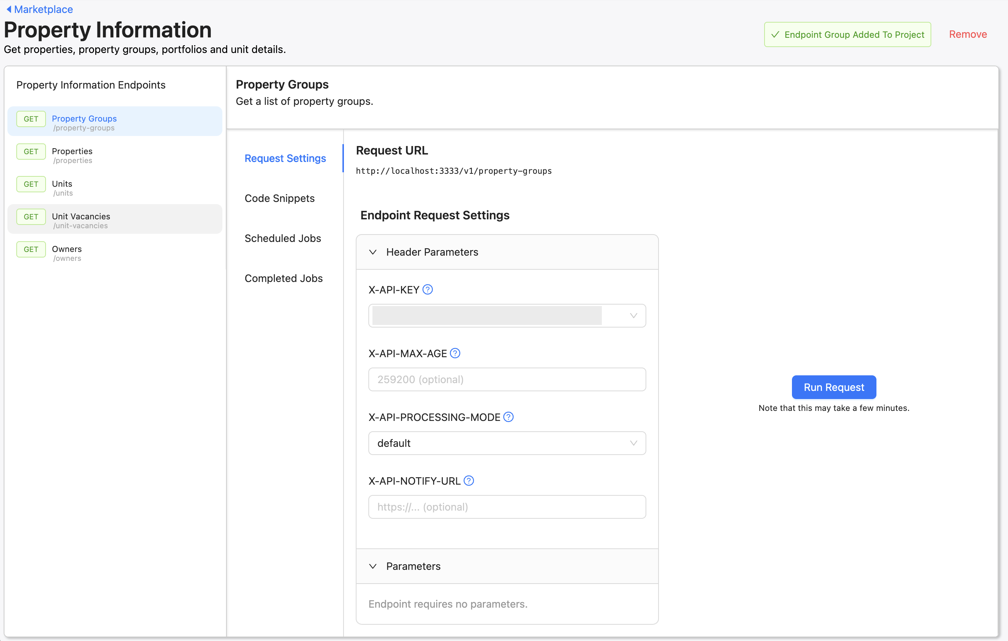Screen dimensions: 1008x641
Task: Click the X-API-PROCESSING-MODE question mark icon
Action: (x=508, y=417)
